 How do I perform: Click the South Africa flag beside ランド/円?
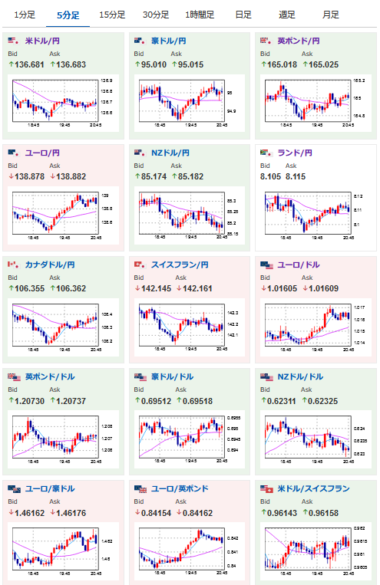pos(266,153)
